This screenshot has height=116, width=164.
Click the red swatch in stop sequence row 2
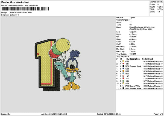124,64
